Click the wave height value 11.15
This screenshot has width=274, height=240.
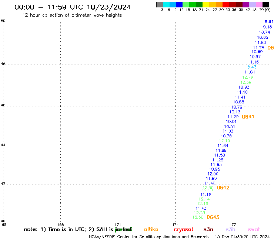click(205, 195)
